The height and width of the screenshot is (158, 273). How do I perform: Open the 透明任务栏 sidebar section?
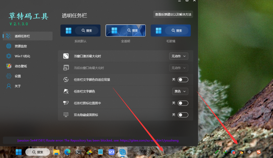click(28, 36)
